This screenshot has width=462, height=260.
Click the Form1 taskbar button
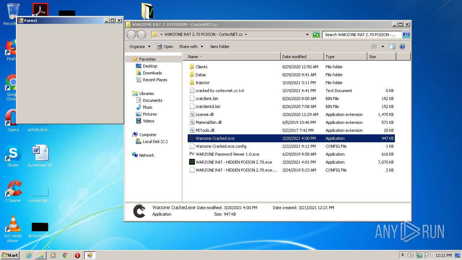(x=90, y=255)
